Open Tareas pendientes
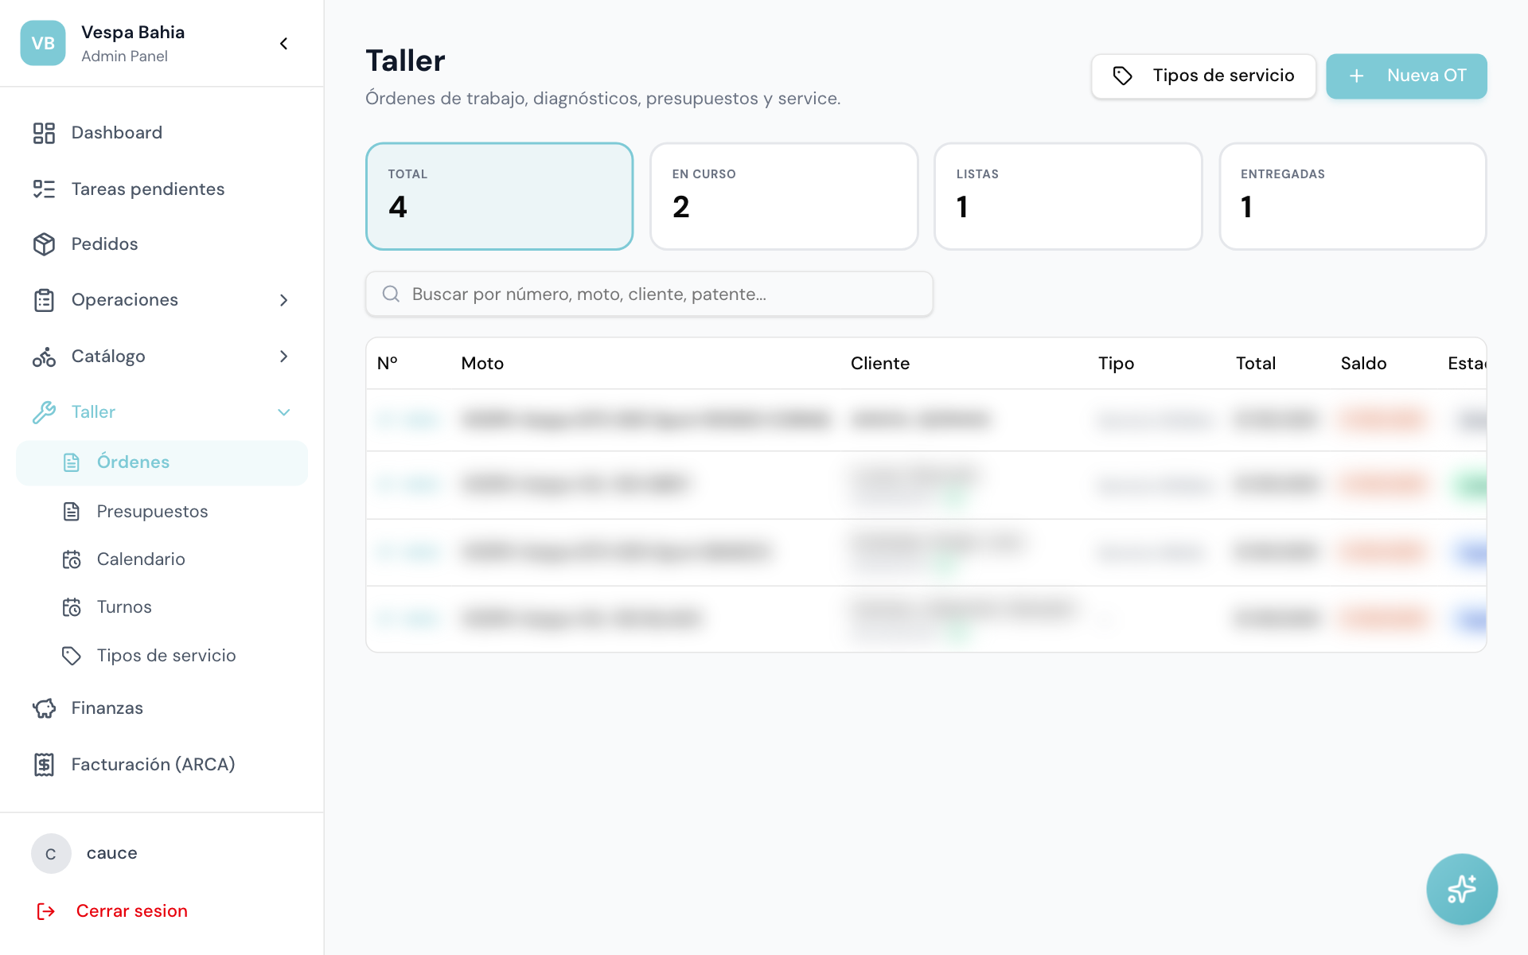 (x=162, y=189)
